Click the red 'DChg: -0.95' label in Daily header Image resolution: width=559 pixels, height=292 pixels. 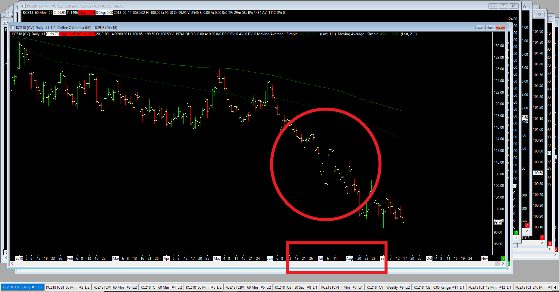(x=86, y=34)
